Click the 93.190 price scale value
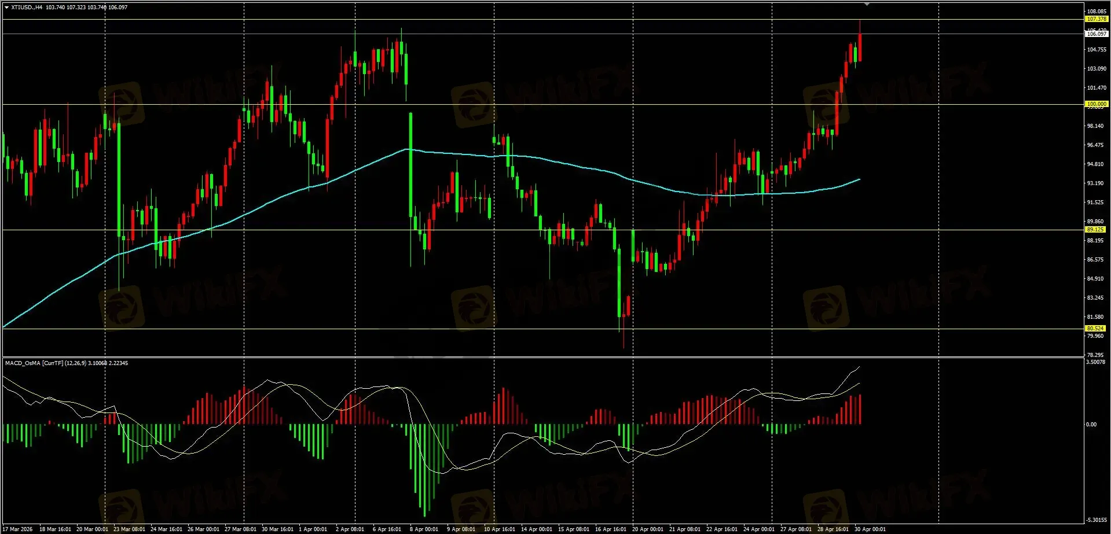 [1095, 183]
